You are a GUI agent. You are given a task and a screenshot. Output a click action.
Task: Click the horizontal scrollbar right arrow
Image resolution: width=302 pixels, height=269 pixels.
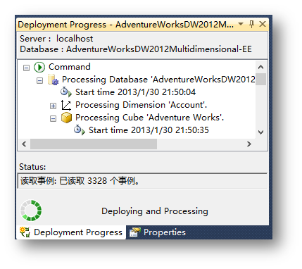[249, 144]
